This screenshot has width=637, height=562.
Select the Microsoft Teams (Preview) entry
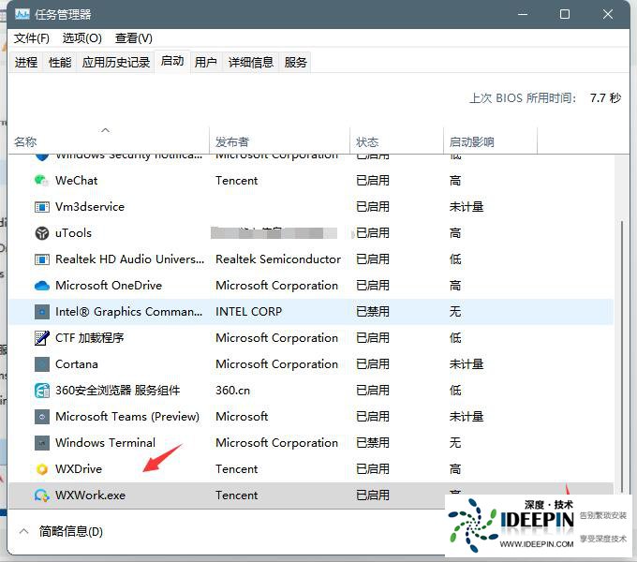(127, 417)
